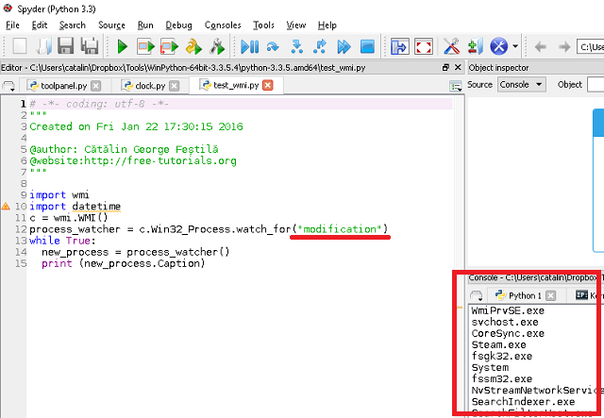The height and width of the screenshot is (418, 604).
Task: Open the Source Console dropdown
Action: tap(522, 84)
